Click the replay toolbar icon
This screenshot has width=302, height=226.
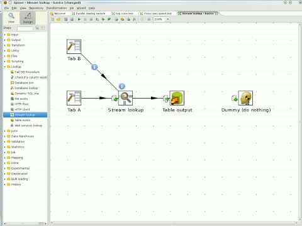(x=109, y=19)
